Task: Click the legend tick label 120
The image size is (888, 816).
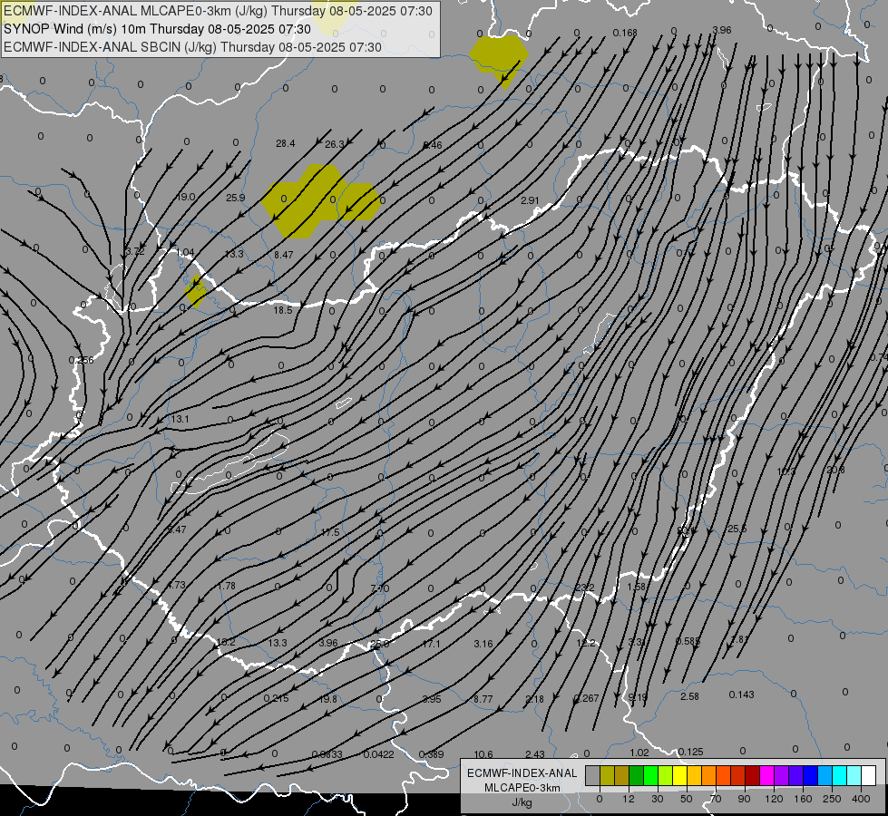Action: (774, 799)
